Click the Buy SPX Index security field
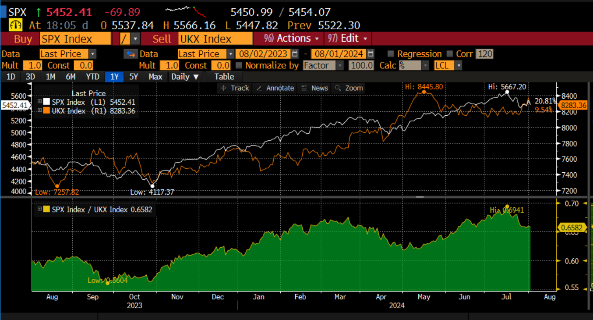 point(75,39)
